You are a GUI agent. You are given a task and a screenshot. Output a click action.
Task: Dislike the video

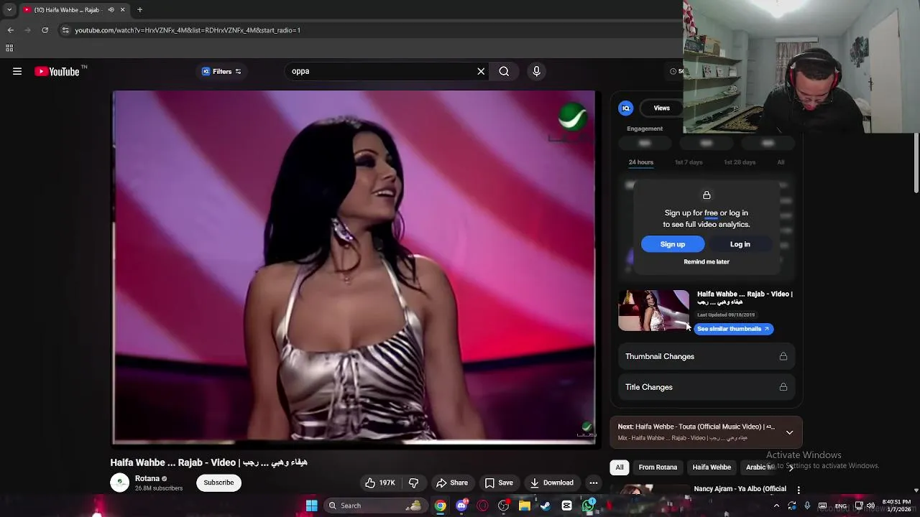tap(413, 483)
